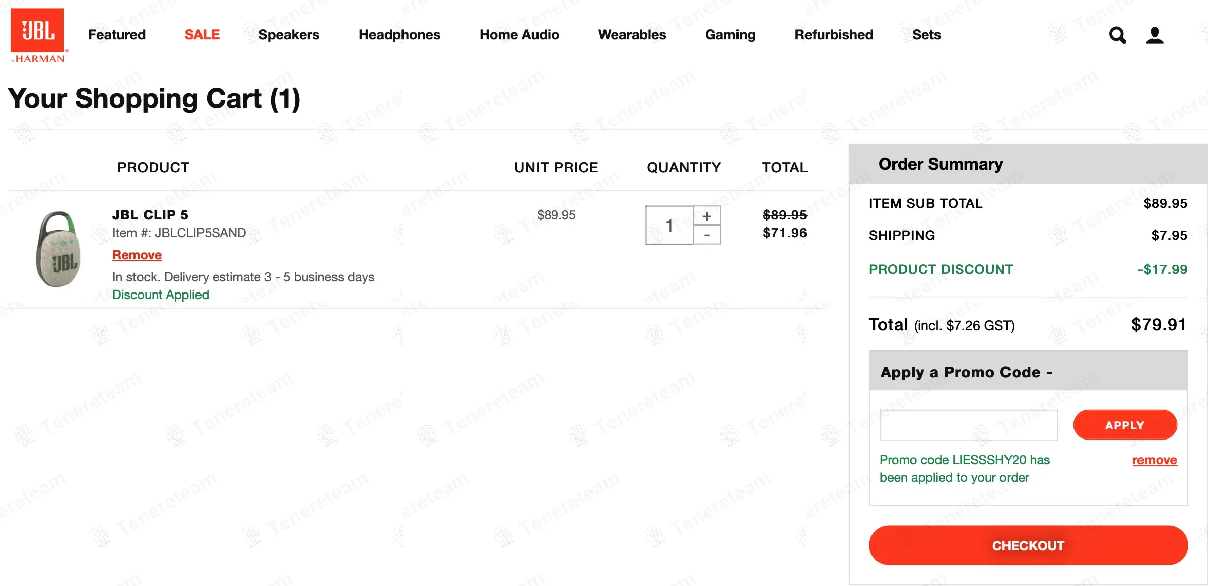This screenshot has width=1208, height=586.
Task: Remove the LIESSSHY20 promo code
Action: tap(1155, 460)
